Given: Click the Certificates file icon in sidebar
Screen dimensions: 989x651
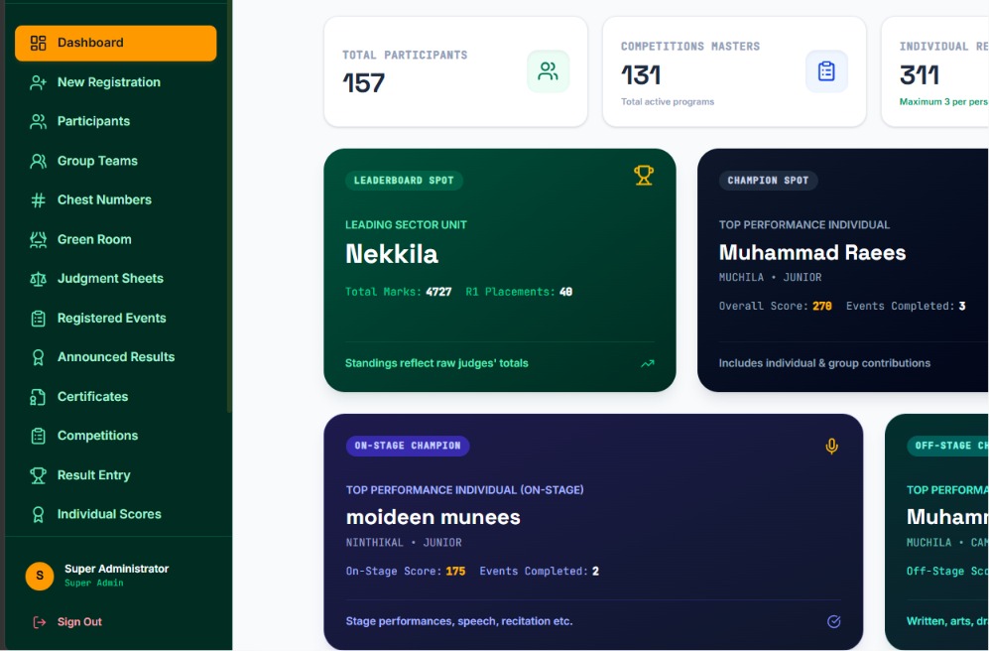Looking at the screenshot, I should (38, 397).
